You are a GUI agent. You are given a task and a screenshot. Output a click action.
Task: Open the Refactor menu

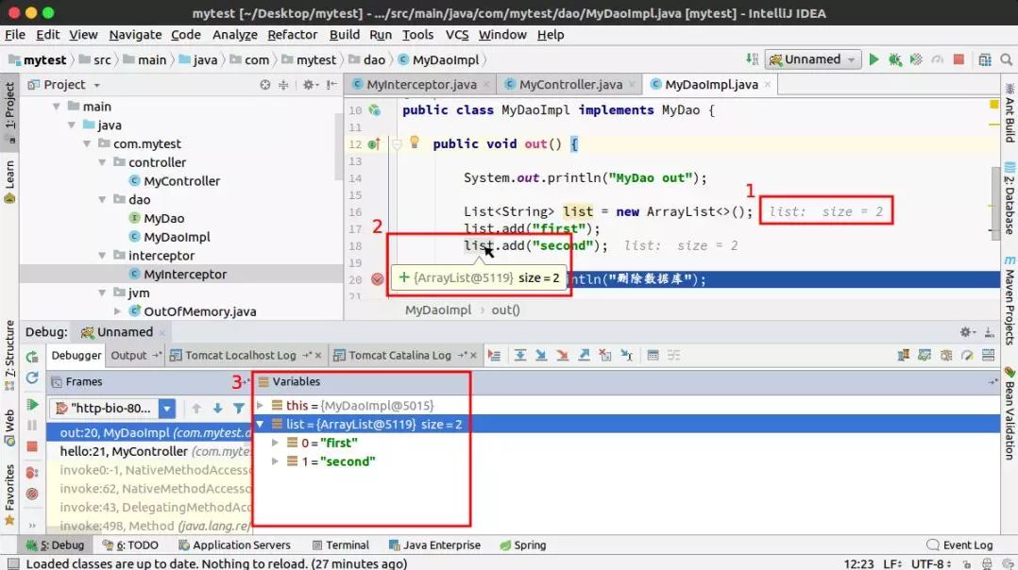pyautogui.click(x=293, y=35)
